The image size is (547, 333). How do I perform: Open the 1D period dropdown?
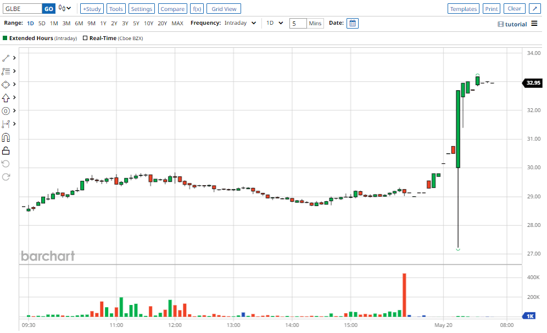[275, 23]
